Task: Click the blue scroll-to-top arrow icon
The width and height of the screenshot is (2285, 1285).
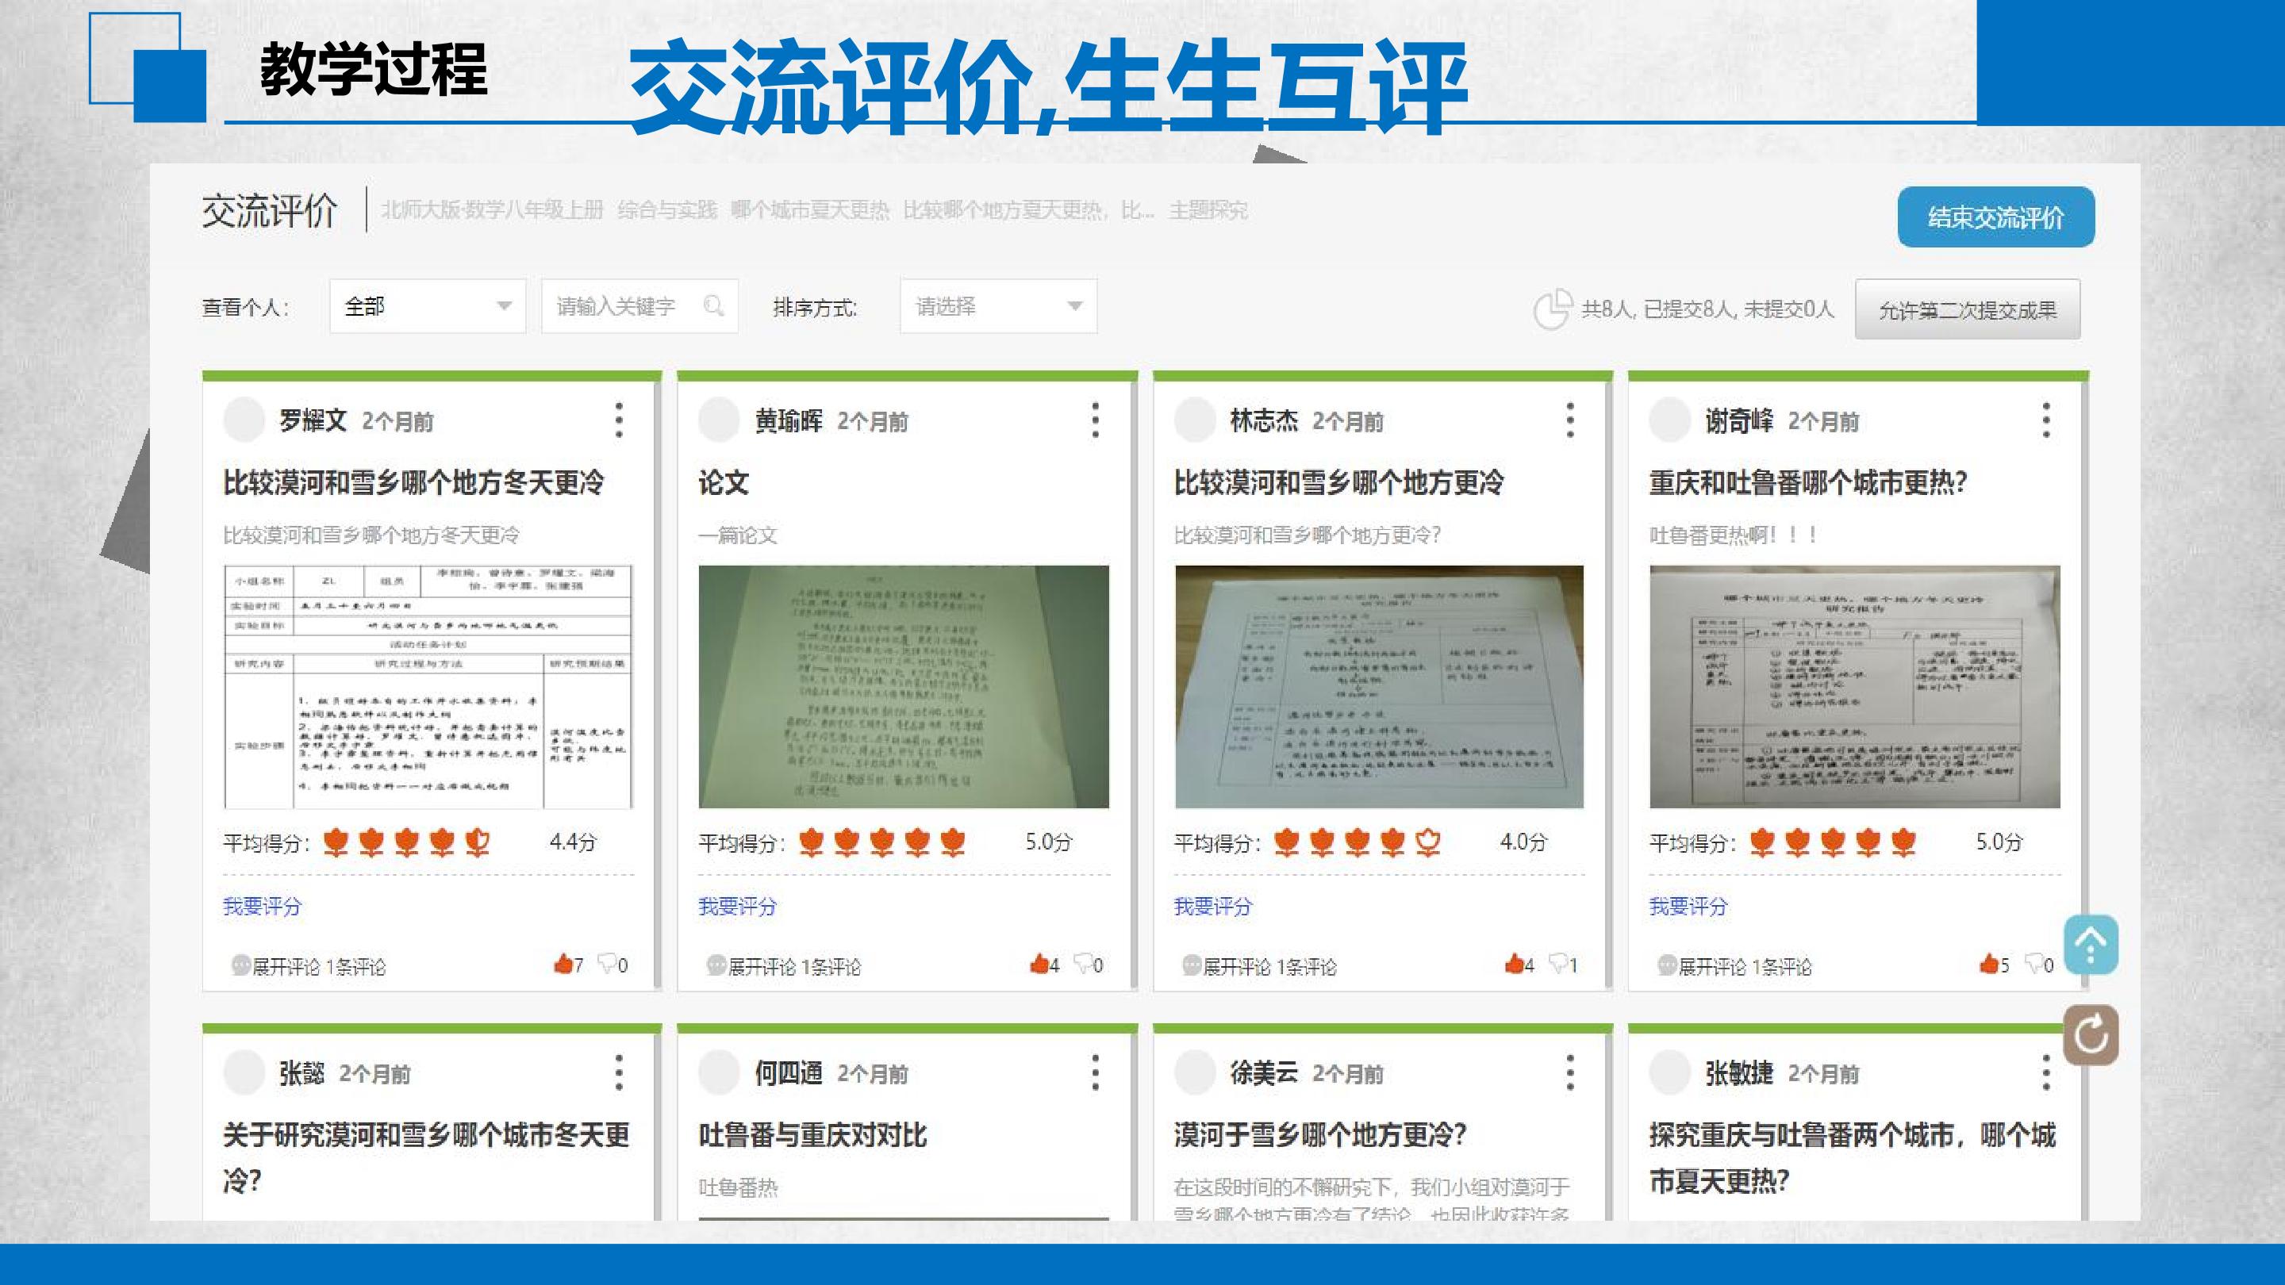Action: click(x=2091, y=945)
